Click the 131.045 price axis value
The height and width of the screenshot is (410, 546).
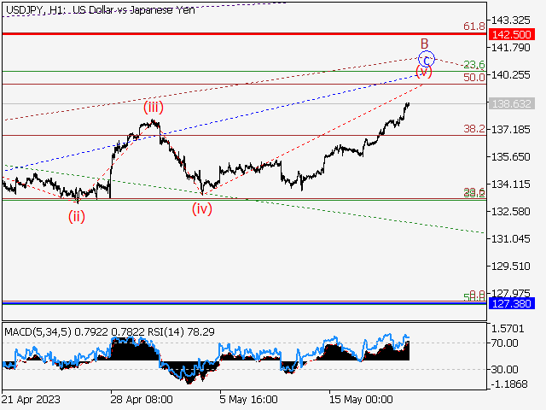[510, 239]
